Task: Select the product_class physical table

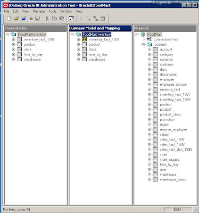Action: [170, 114]
